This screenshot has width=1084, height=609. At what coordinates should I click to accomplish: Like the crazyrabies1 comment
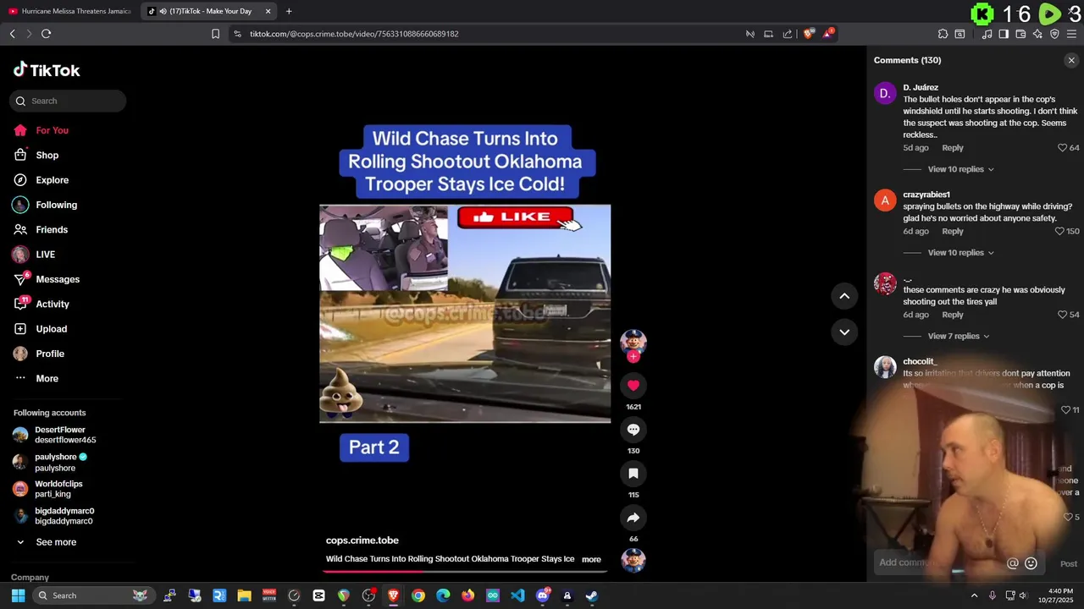point(1060,232)
